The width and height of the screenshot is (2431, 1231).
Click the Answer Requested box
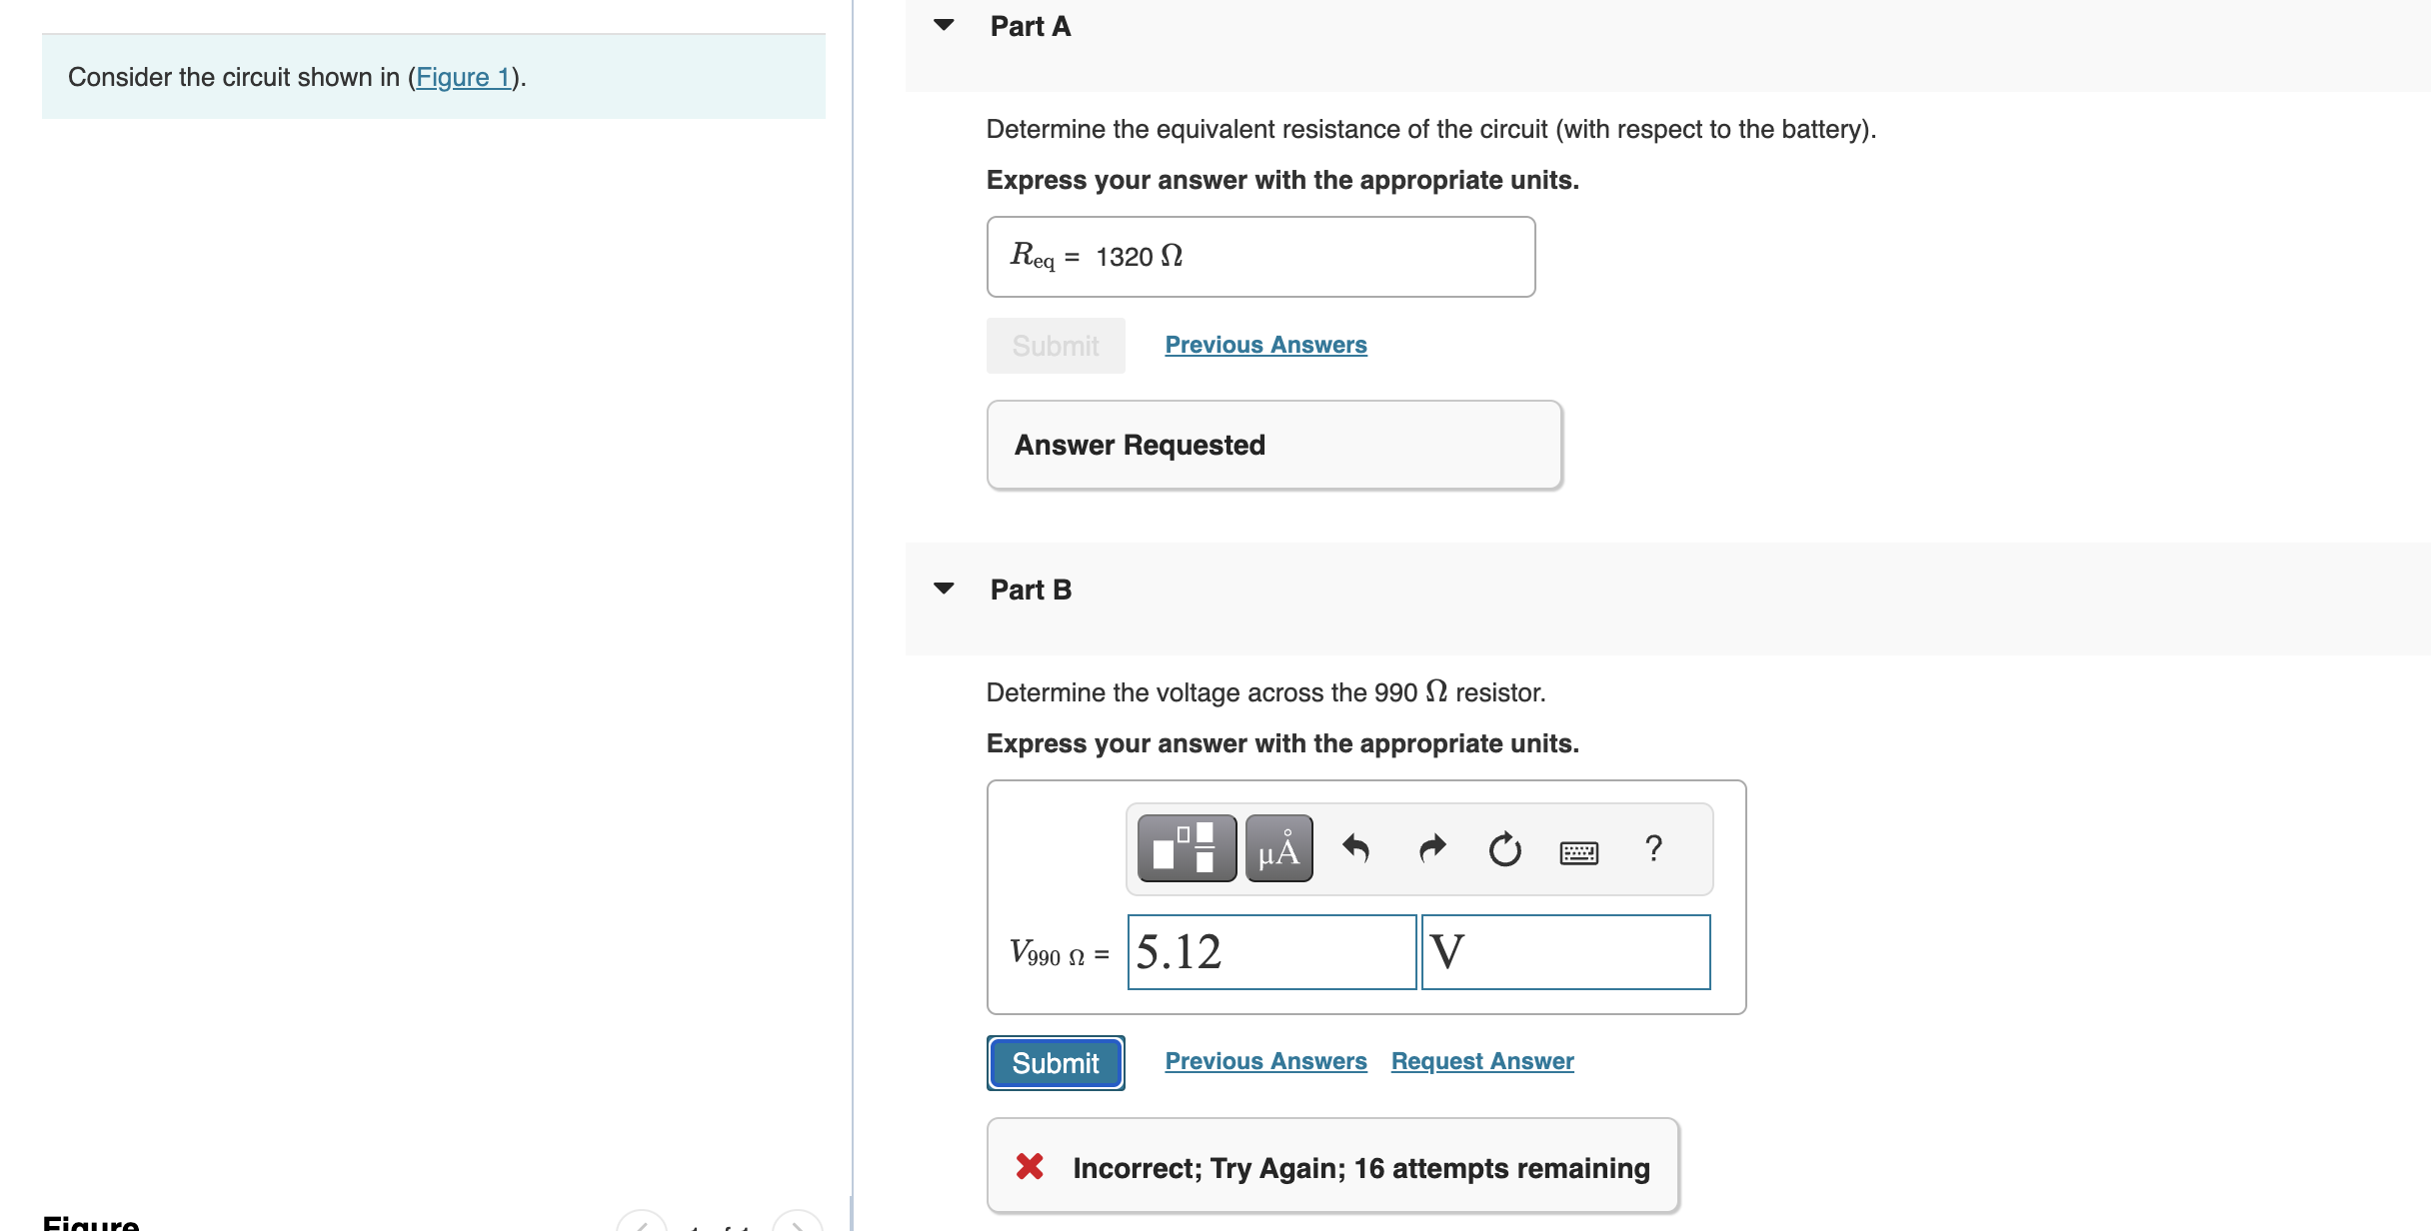click(x=1273, y=445)
